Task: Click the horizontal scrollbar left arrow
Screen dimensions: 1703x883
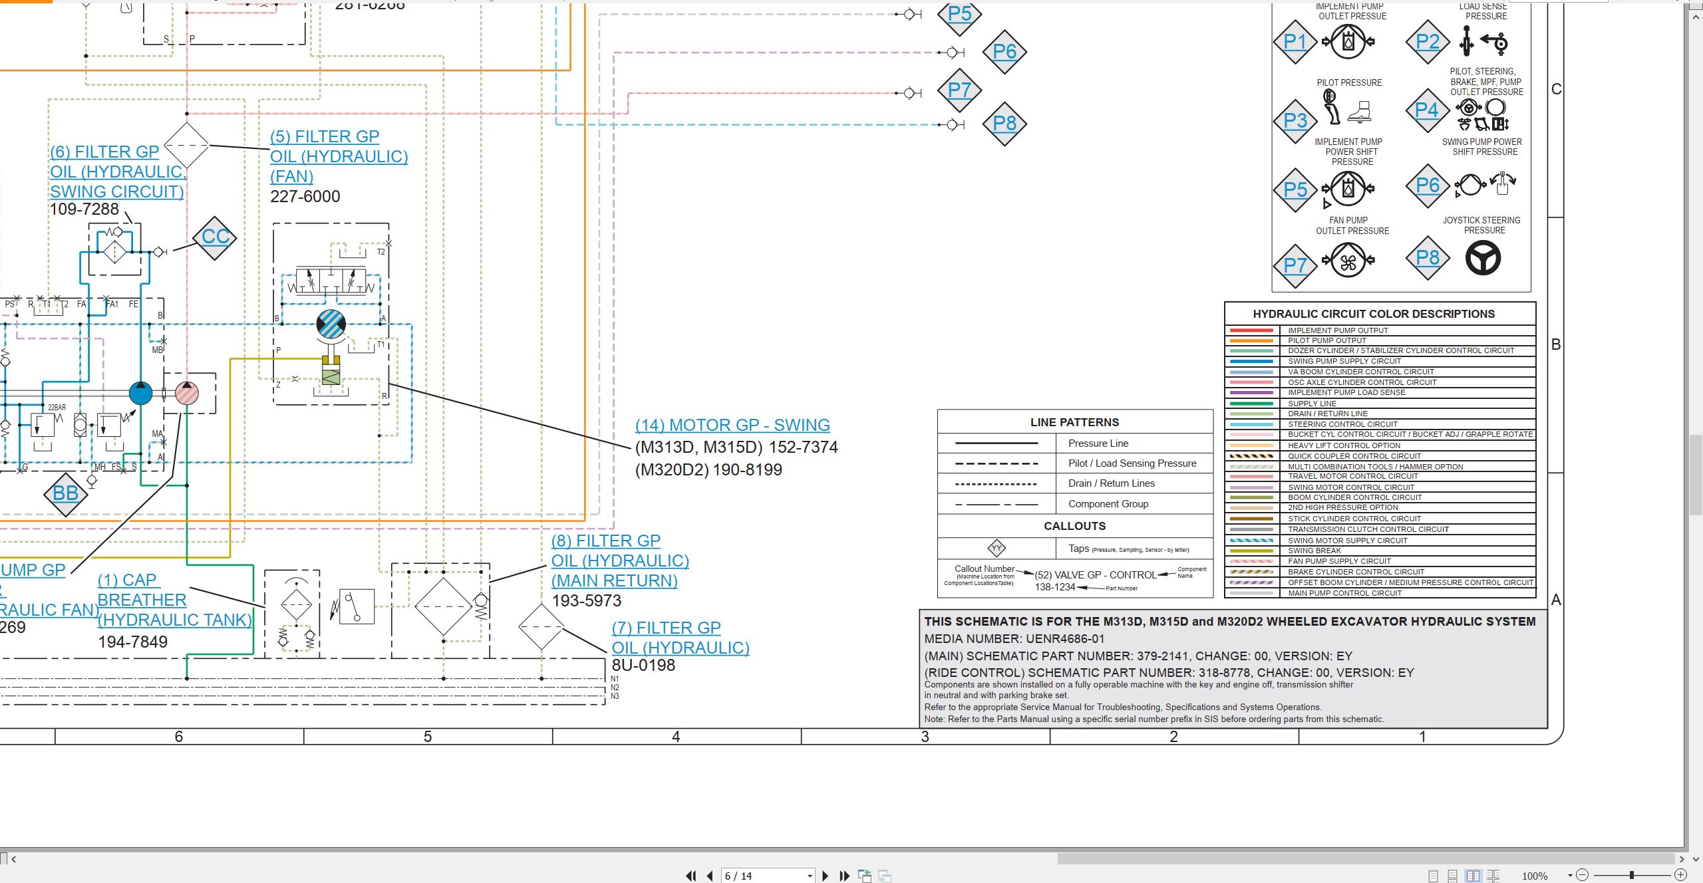Action: tap(13, 858)
